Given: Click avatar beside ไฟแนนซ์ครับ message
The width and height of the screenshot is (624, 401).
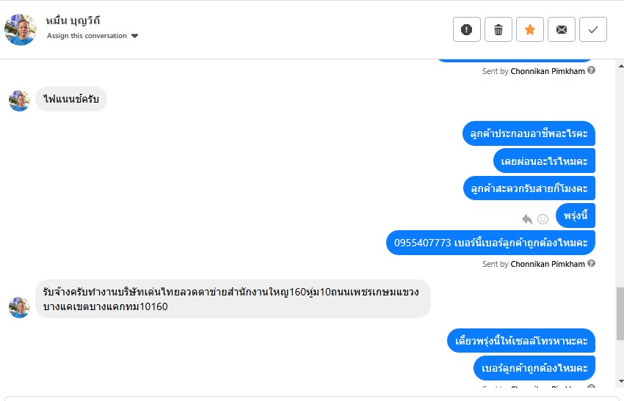Looking at the screenshot, I should (x=19, y=100).
